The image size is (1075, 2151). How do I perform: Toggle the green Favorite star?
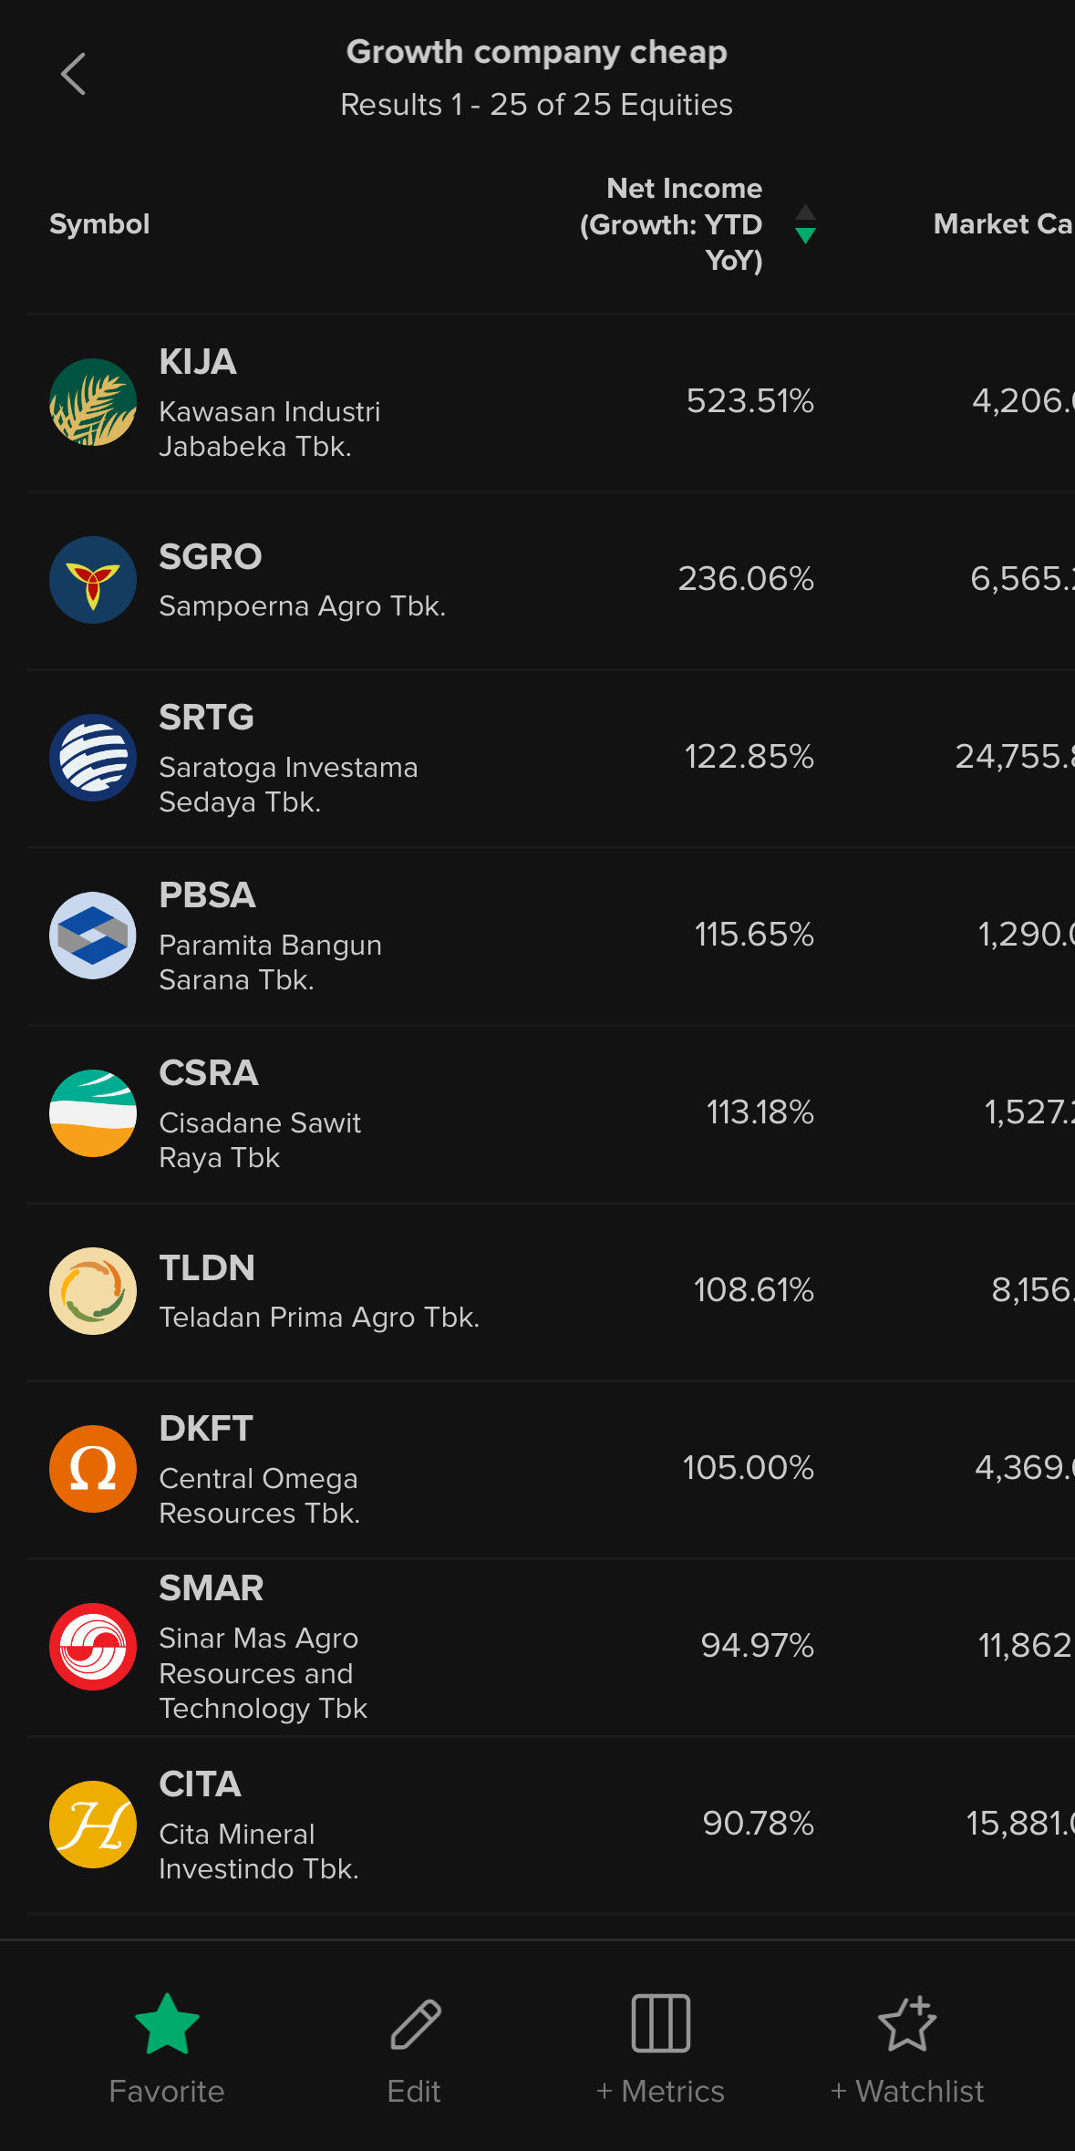(167, 2023)
